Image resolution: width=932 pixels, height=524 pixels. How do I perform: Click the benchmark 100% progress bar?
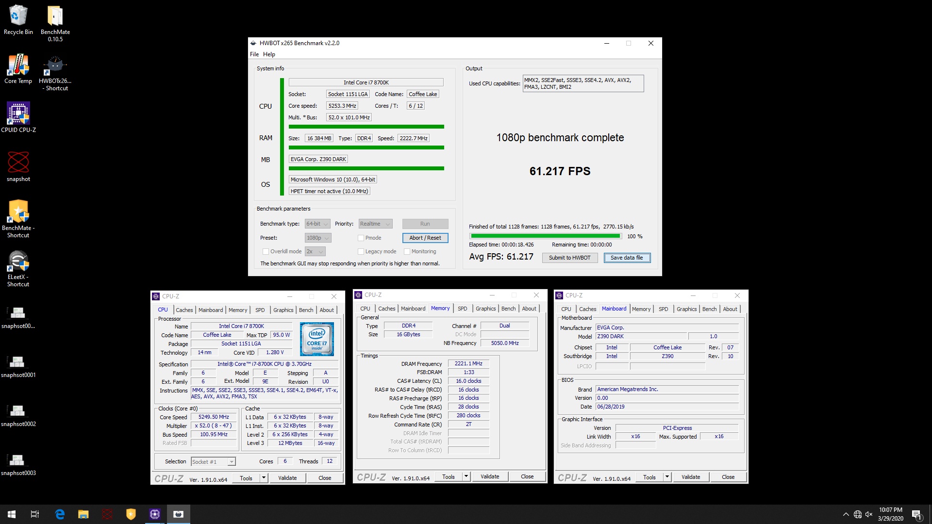pos(546,236)
